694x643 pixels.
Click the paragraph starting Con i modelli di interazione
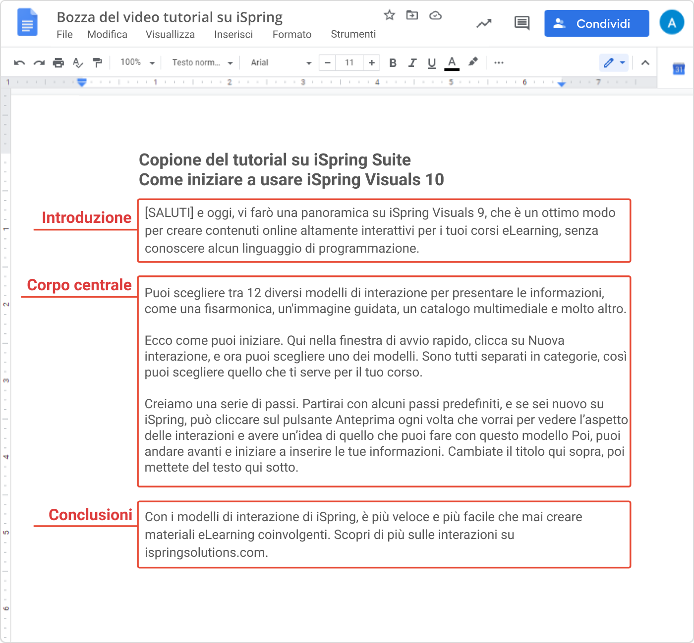363,535
